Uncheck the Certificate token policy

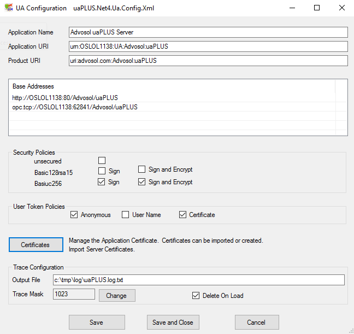click(183, 215)
